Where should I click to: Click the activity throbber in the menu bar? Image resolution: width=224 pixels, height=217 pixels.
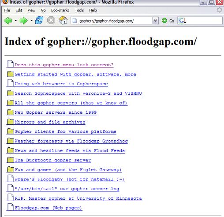(x=219, y=10)
